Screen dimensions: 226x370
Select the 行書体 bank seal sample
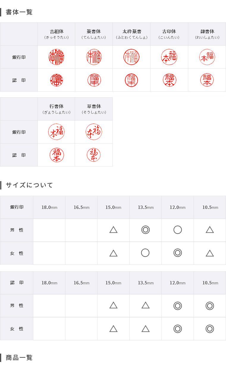click(x=56, y=132)
